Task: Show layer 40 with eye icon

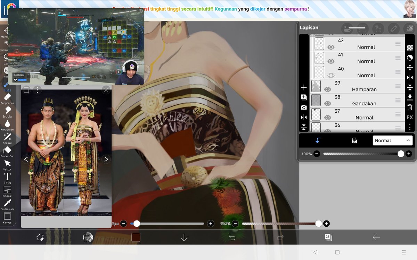Action: [331, 75]
